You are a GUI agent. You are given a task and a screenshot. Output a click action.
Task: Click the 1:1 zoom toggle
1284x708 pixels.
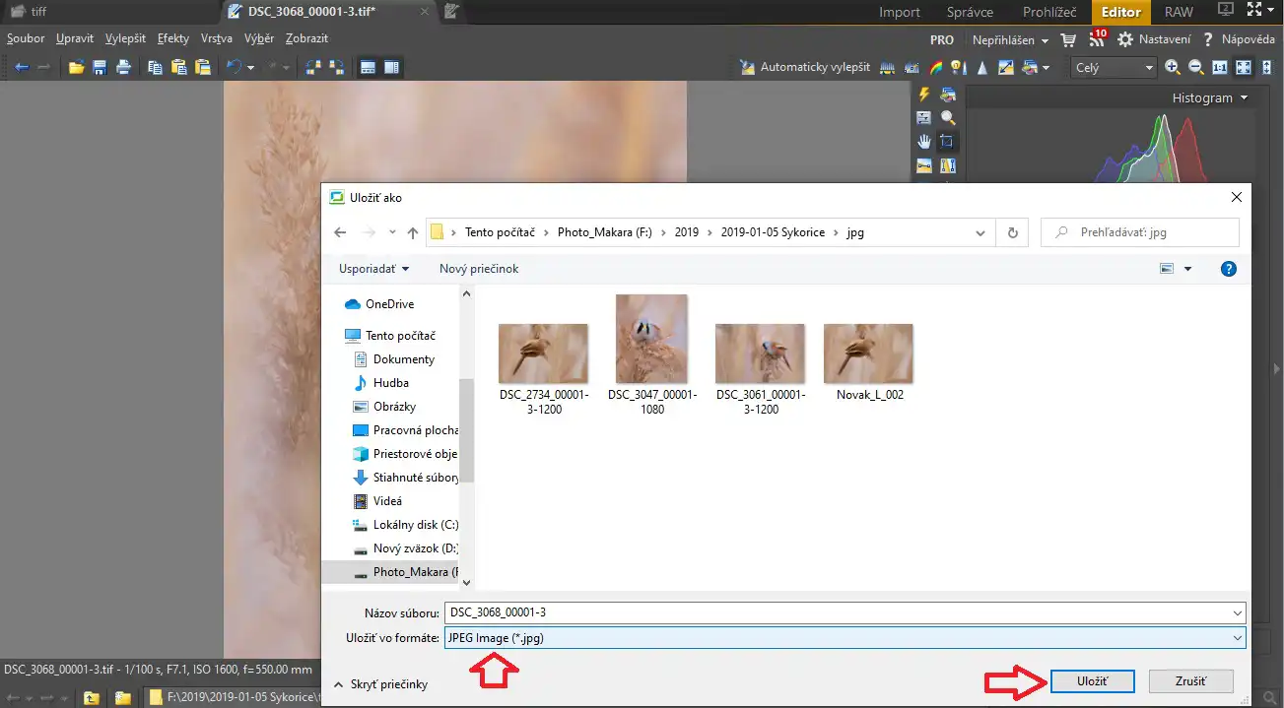[x=1220, y=68]
